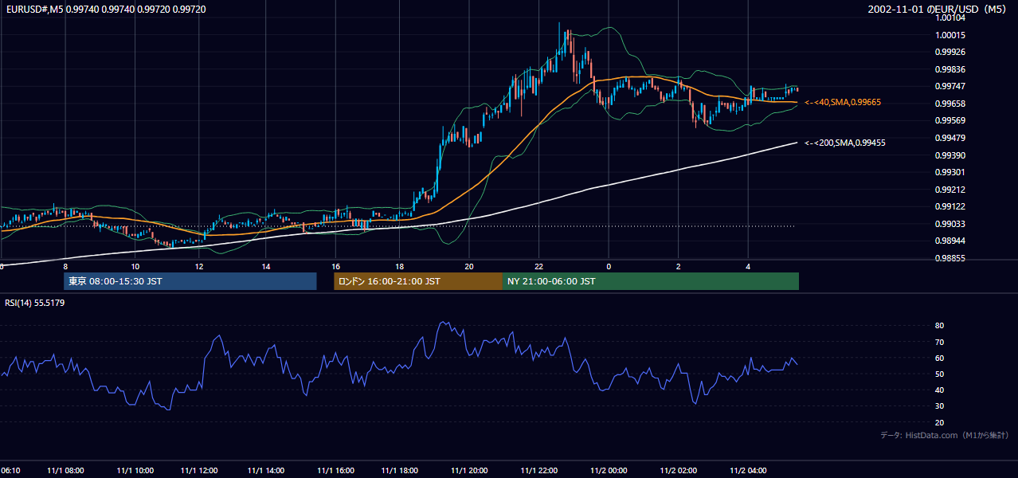Select the 東京 08:00-15:30 JST session bar
This screenshot has width=1018, height=478.
pos(190,281)
